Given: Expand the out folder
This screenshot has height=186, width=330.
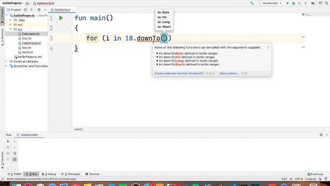Looking at the screenshot, I should (x=10, y=24).
